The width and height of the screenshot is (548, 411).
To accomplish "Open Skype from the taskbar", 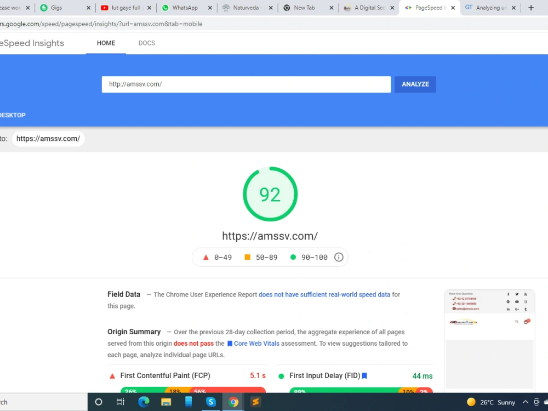I will [211, 402].
